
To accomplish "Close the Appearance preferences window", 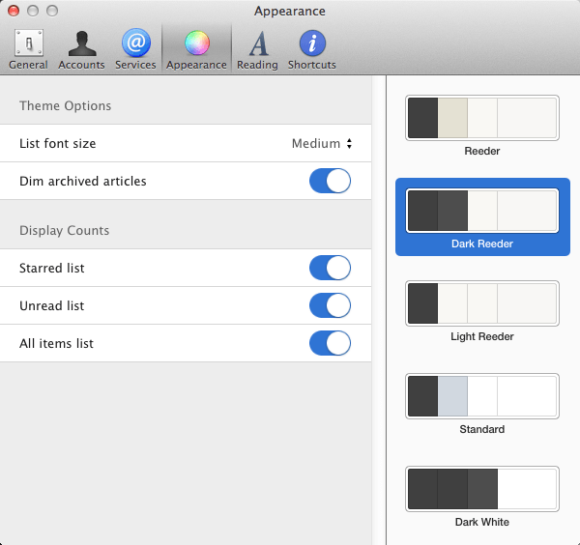I will [14, 11].
